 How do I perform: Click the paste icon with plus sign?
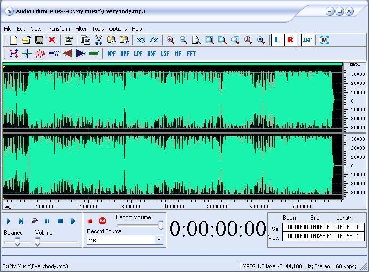[x=124, y=40]
